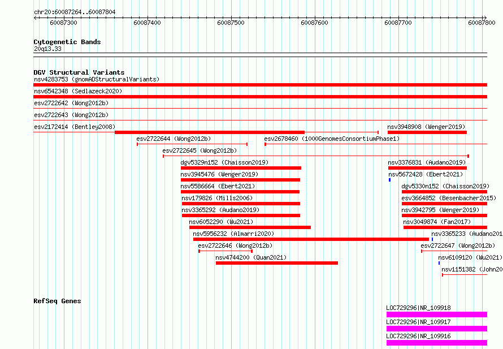Select nsv3365233 Audano variant label
The image size is (503, 349).
tap(467, 234)
